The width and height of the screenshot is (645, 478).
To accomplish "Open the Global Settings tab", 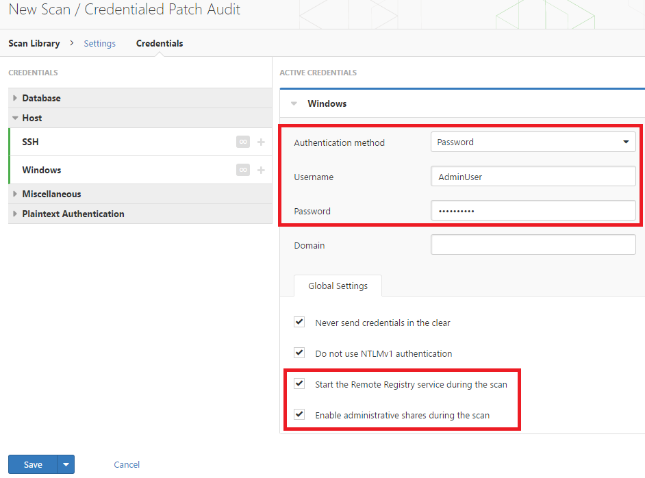I will pos(338,286).
